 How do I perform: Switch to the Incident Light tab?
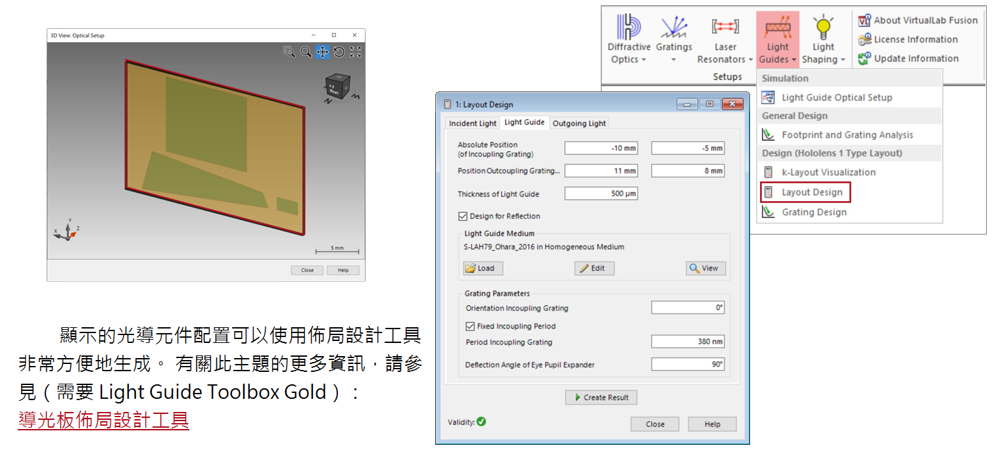[x=473, y=124]
